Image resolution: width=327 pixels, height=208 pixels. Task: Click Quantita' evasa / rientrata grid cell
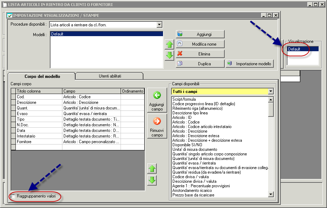point(91,114)
